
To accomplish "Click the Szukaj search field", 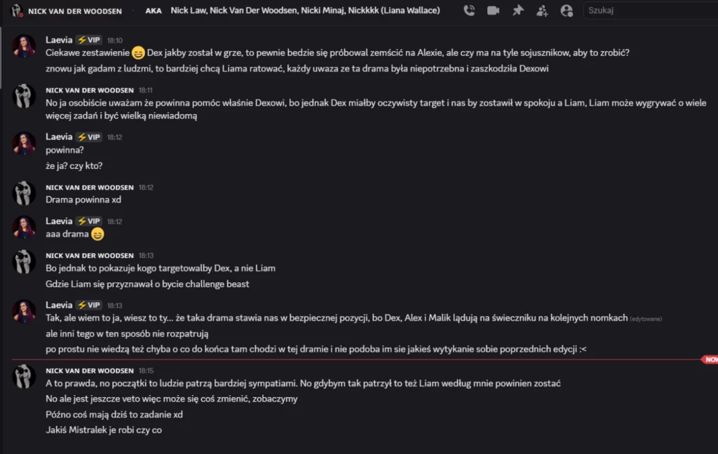I will (x=649, y=11).
